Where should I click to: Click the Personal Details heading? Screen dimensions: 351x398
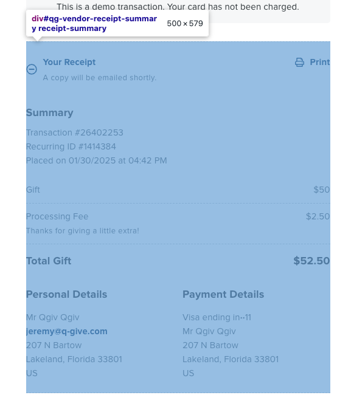click(66, 295)
